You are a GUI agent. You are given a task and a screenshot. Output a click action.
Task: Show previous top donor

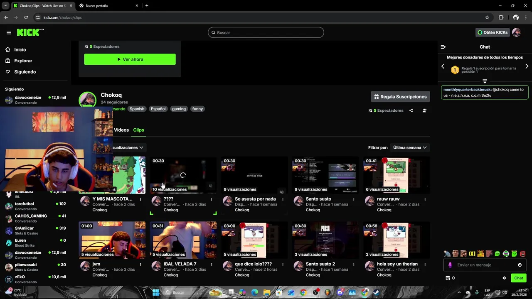click(443, 66)
